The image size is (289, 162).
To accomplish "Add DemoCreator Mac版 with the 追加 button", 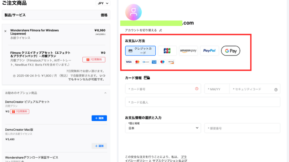I will pos(99,146).
